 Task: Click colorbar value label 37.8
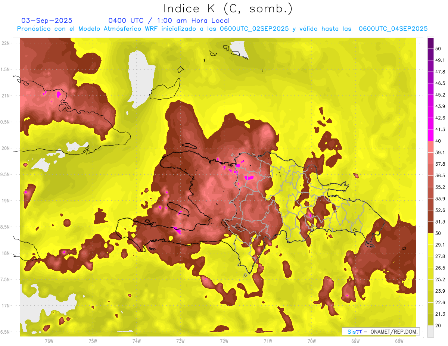[440, 164]
